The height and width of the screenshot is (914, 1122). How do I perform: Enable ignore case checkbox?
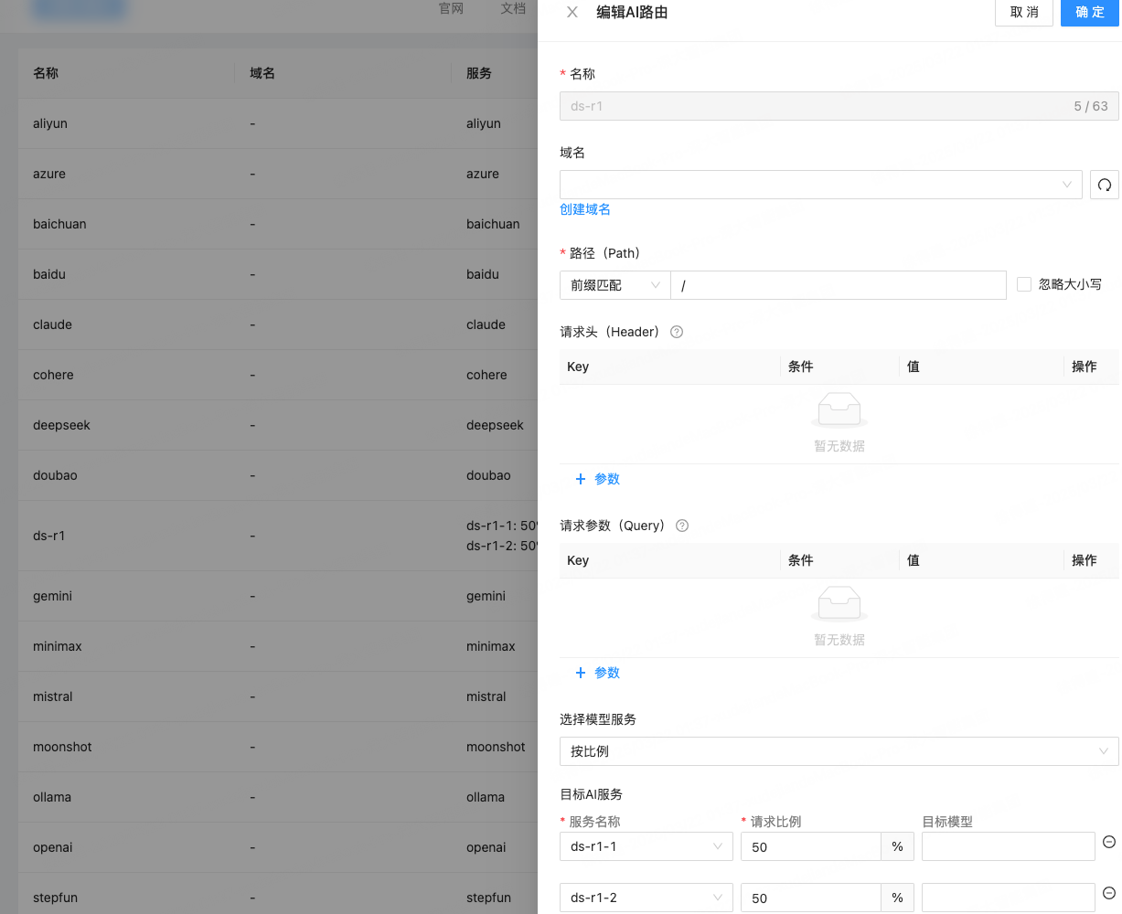click(1024, 284)
